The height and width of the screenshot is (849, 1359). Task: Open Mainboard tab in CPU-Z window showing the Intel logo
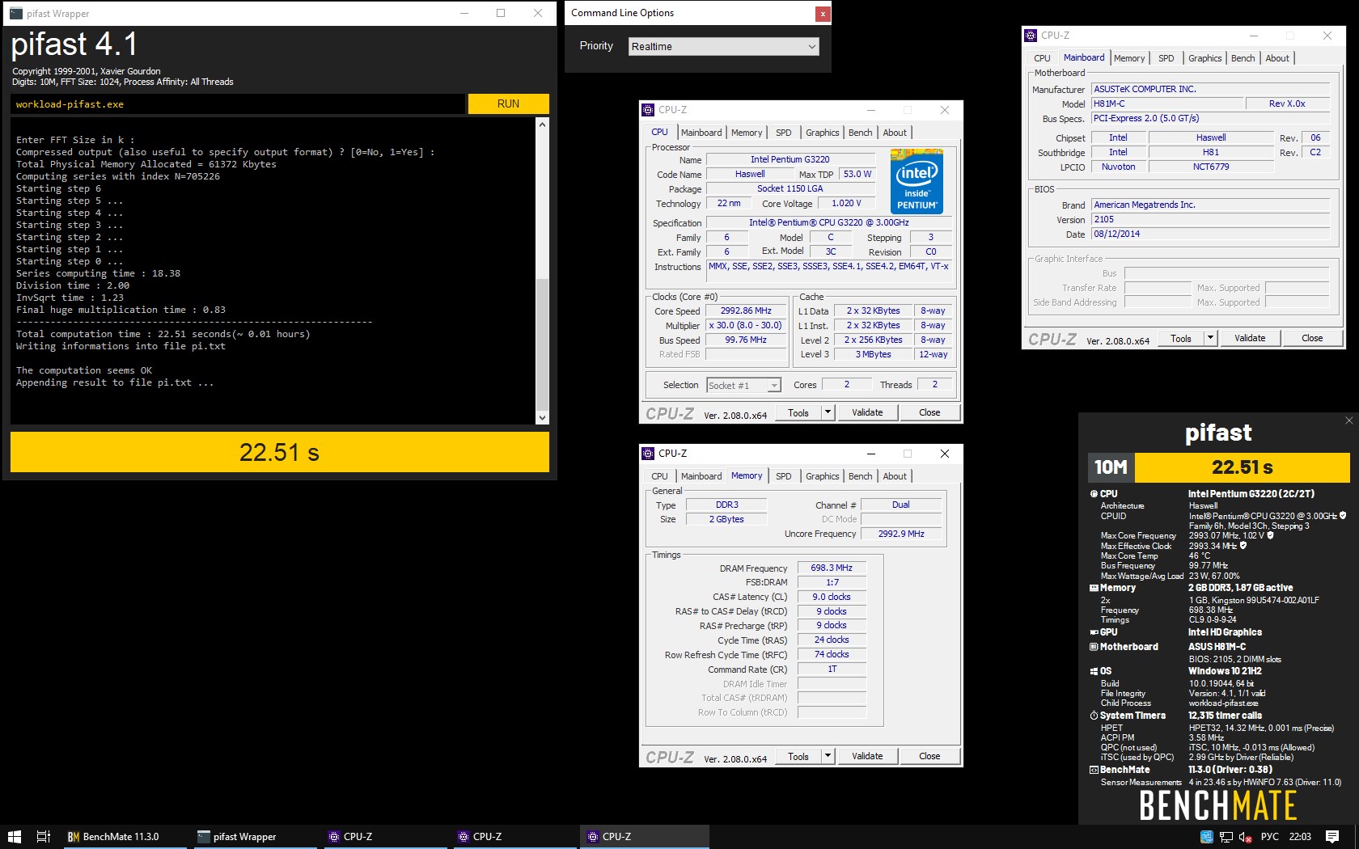701,133
